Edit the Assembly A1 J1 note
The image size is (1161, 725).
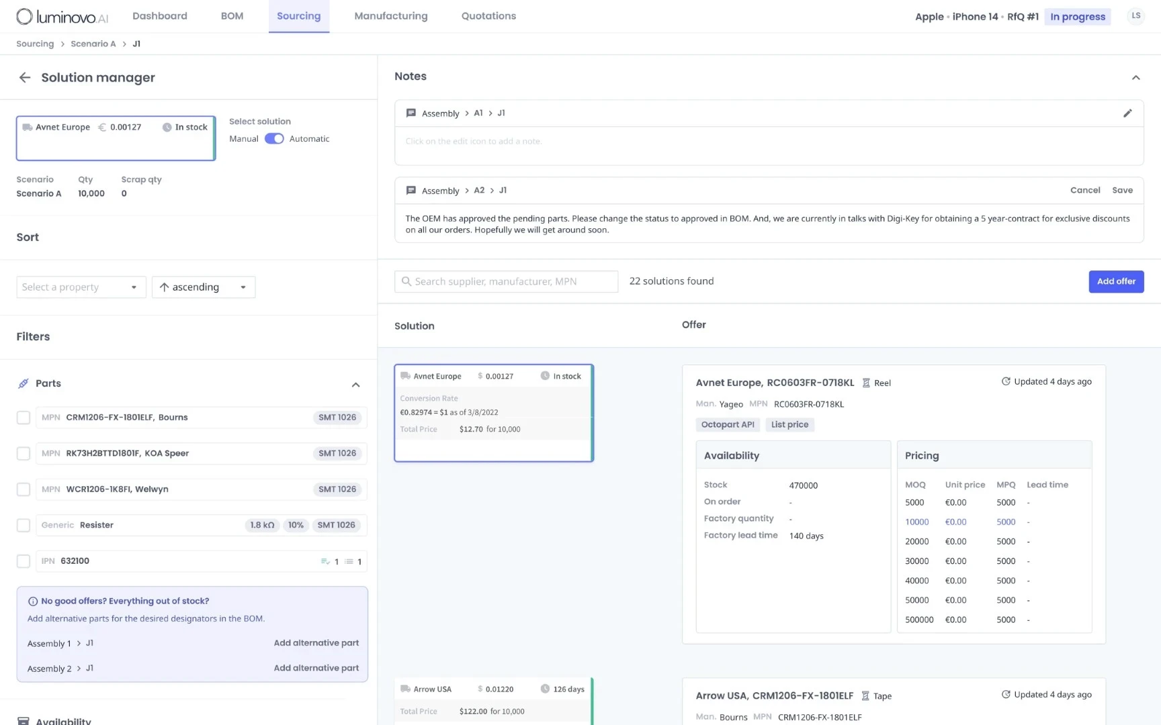(1127, 113)
